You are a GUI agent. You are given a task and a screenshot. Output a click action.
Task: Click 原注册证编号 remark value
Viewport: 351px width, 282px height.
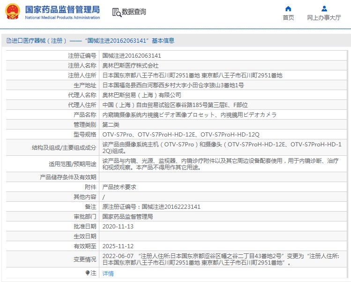click(x=151, y=206)
